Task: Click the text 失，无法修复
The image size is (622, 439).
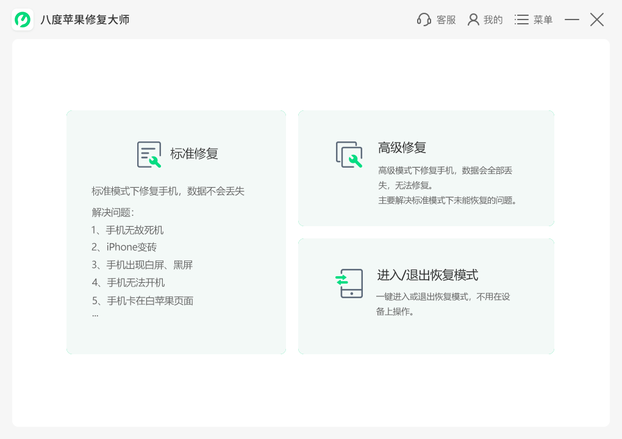Action: point(406,185)
